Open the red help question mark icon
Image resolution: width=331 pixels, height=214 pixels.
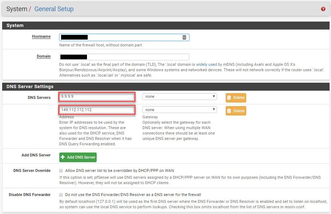323,9
